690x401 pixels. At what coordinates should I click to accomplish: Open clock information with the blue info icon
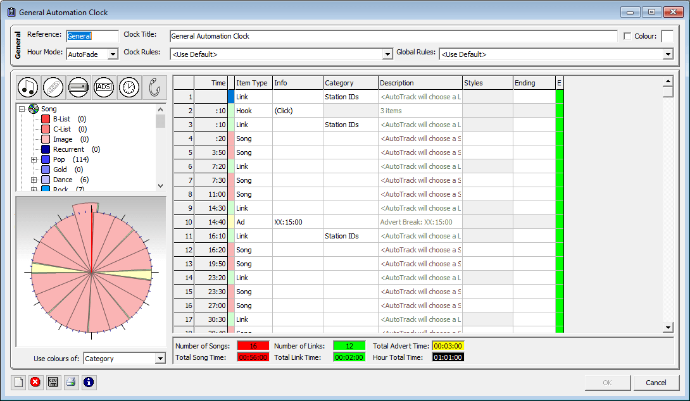pyautogui.click(x=89, y=382)
